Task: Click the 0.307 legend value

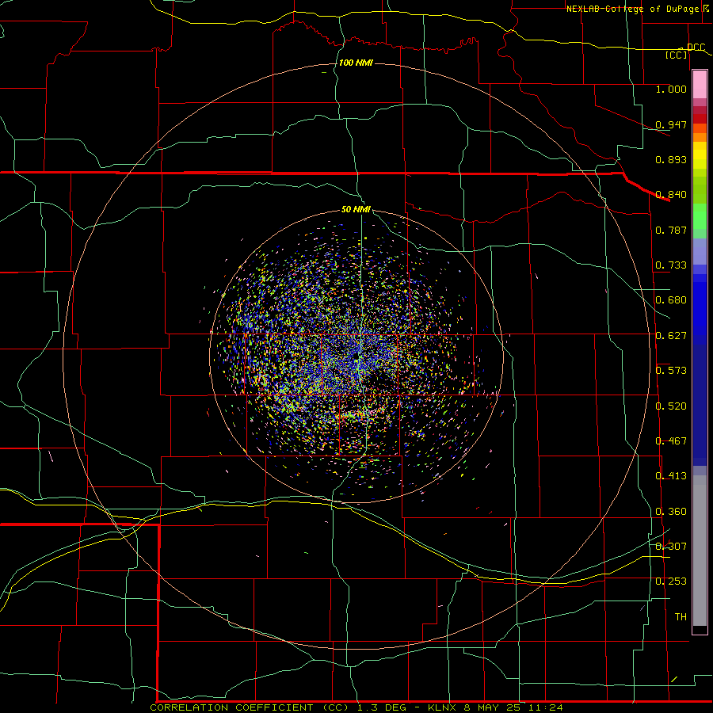Action: (x=671, y=546)
